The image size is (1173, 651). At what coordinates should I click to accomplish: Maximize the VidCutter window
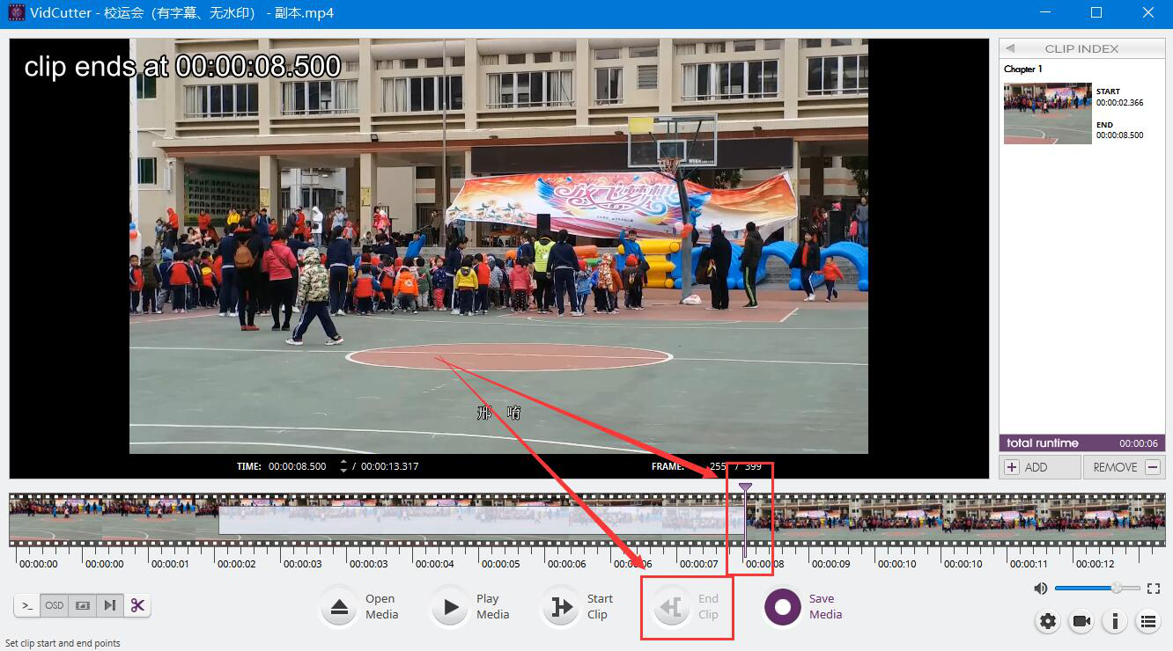point(1096,13)
